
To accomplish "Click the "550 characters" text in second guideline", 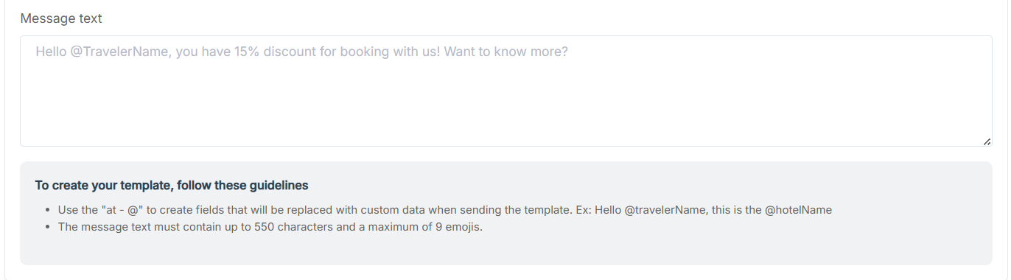I will (292, 226).
